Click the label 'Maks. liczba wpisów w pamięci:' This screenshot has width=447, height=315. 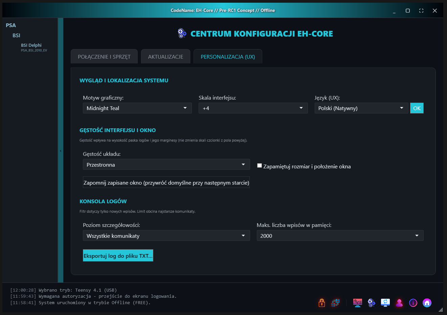pyautogui.click(x=294, y=225)
